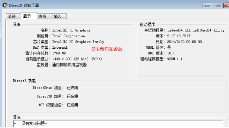Click the manufacturer value 'Intel Corporation'

[x=69, y=36]
